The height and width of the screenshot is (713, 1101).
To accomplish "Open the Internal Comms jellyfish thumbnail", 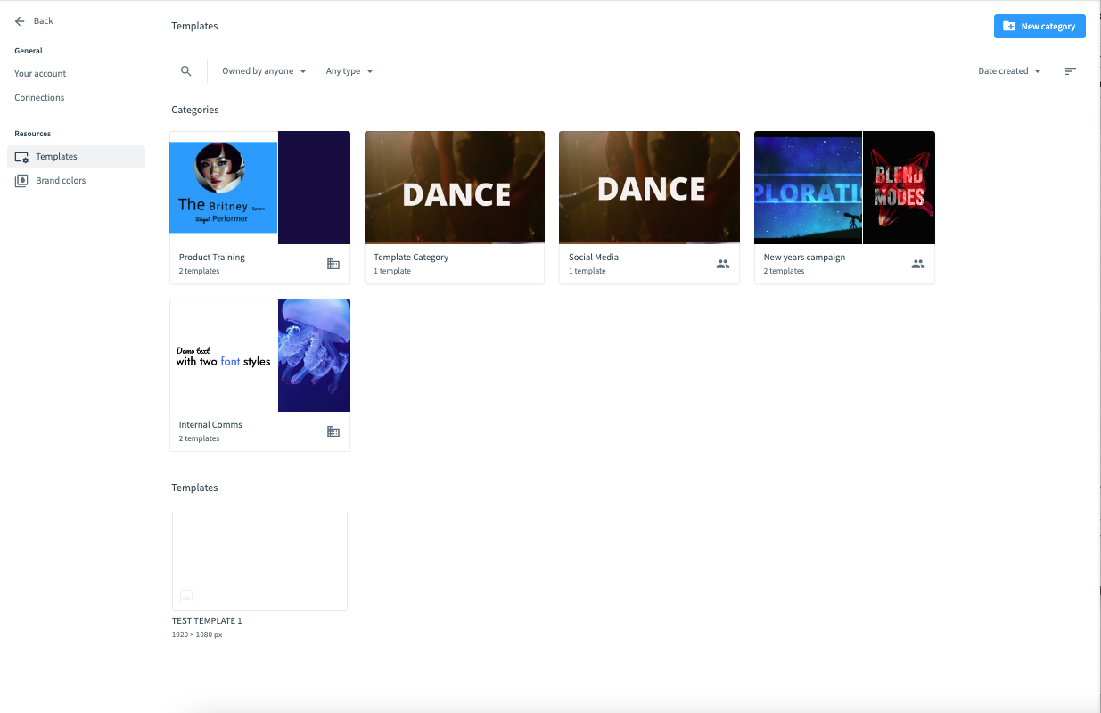I will click(314, 355).
